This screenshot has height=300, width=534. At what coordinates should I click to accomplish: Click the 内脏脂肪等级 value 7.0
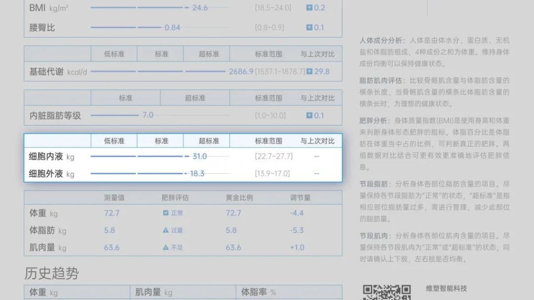(148, 115)
